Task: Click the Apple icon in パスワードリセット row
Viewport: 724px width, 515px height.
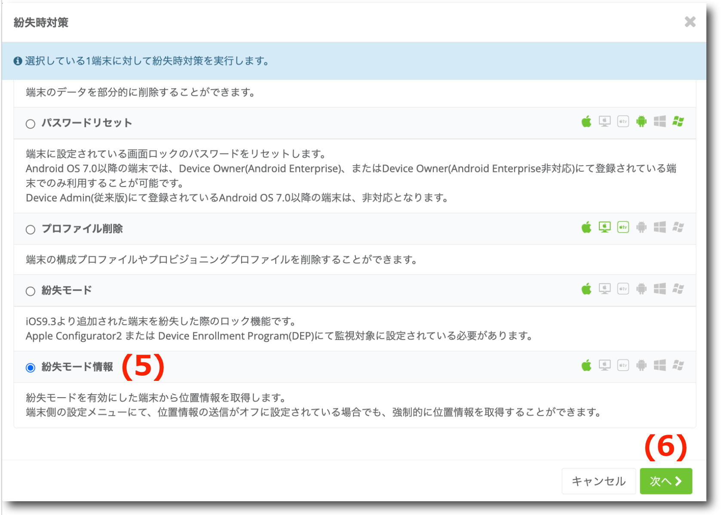Action: [586, 122]
